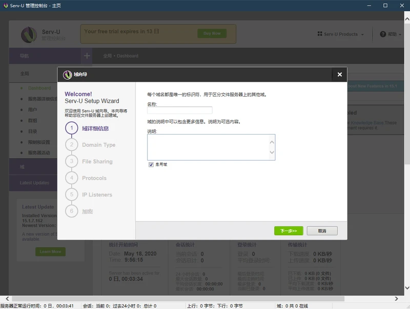Expand the Global sidebar section
The height and width of the screenshot is (309, 410).
tap(33, 74)
